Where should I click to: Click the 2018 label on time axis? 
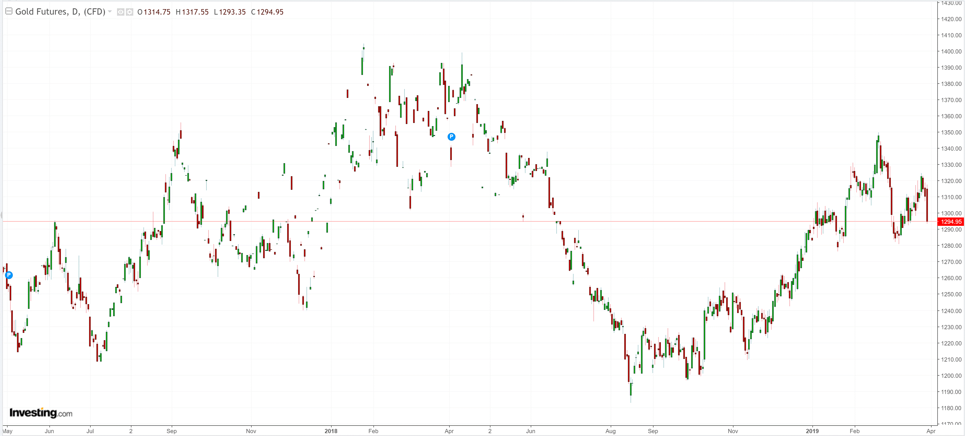pos(331,431)
